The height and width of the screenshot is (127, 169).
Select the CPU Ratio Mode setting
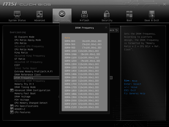(x=24, y=49)
